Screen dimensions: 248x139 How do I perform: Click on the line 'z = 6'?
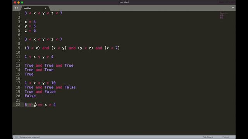[30, 31]
